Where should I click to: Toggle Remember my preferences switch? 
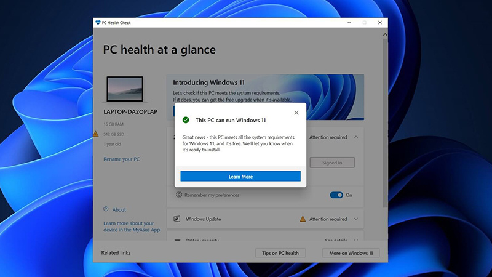tap(336, 195)
